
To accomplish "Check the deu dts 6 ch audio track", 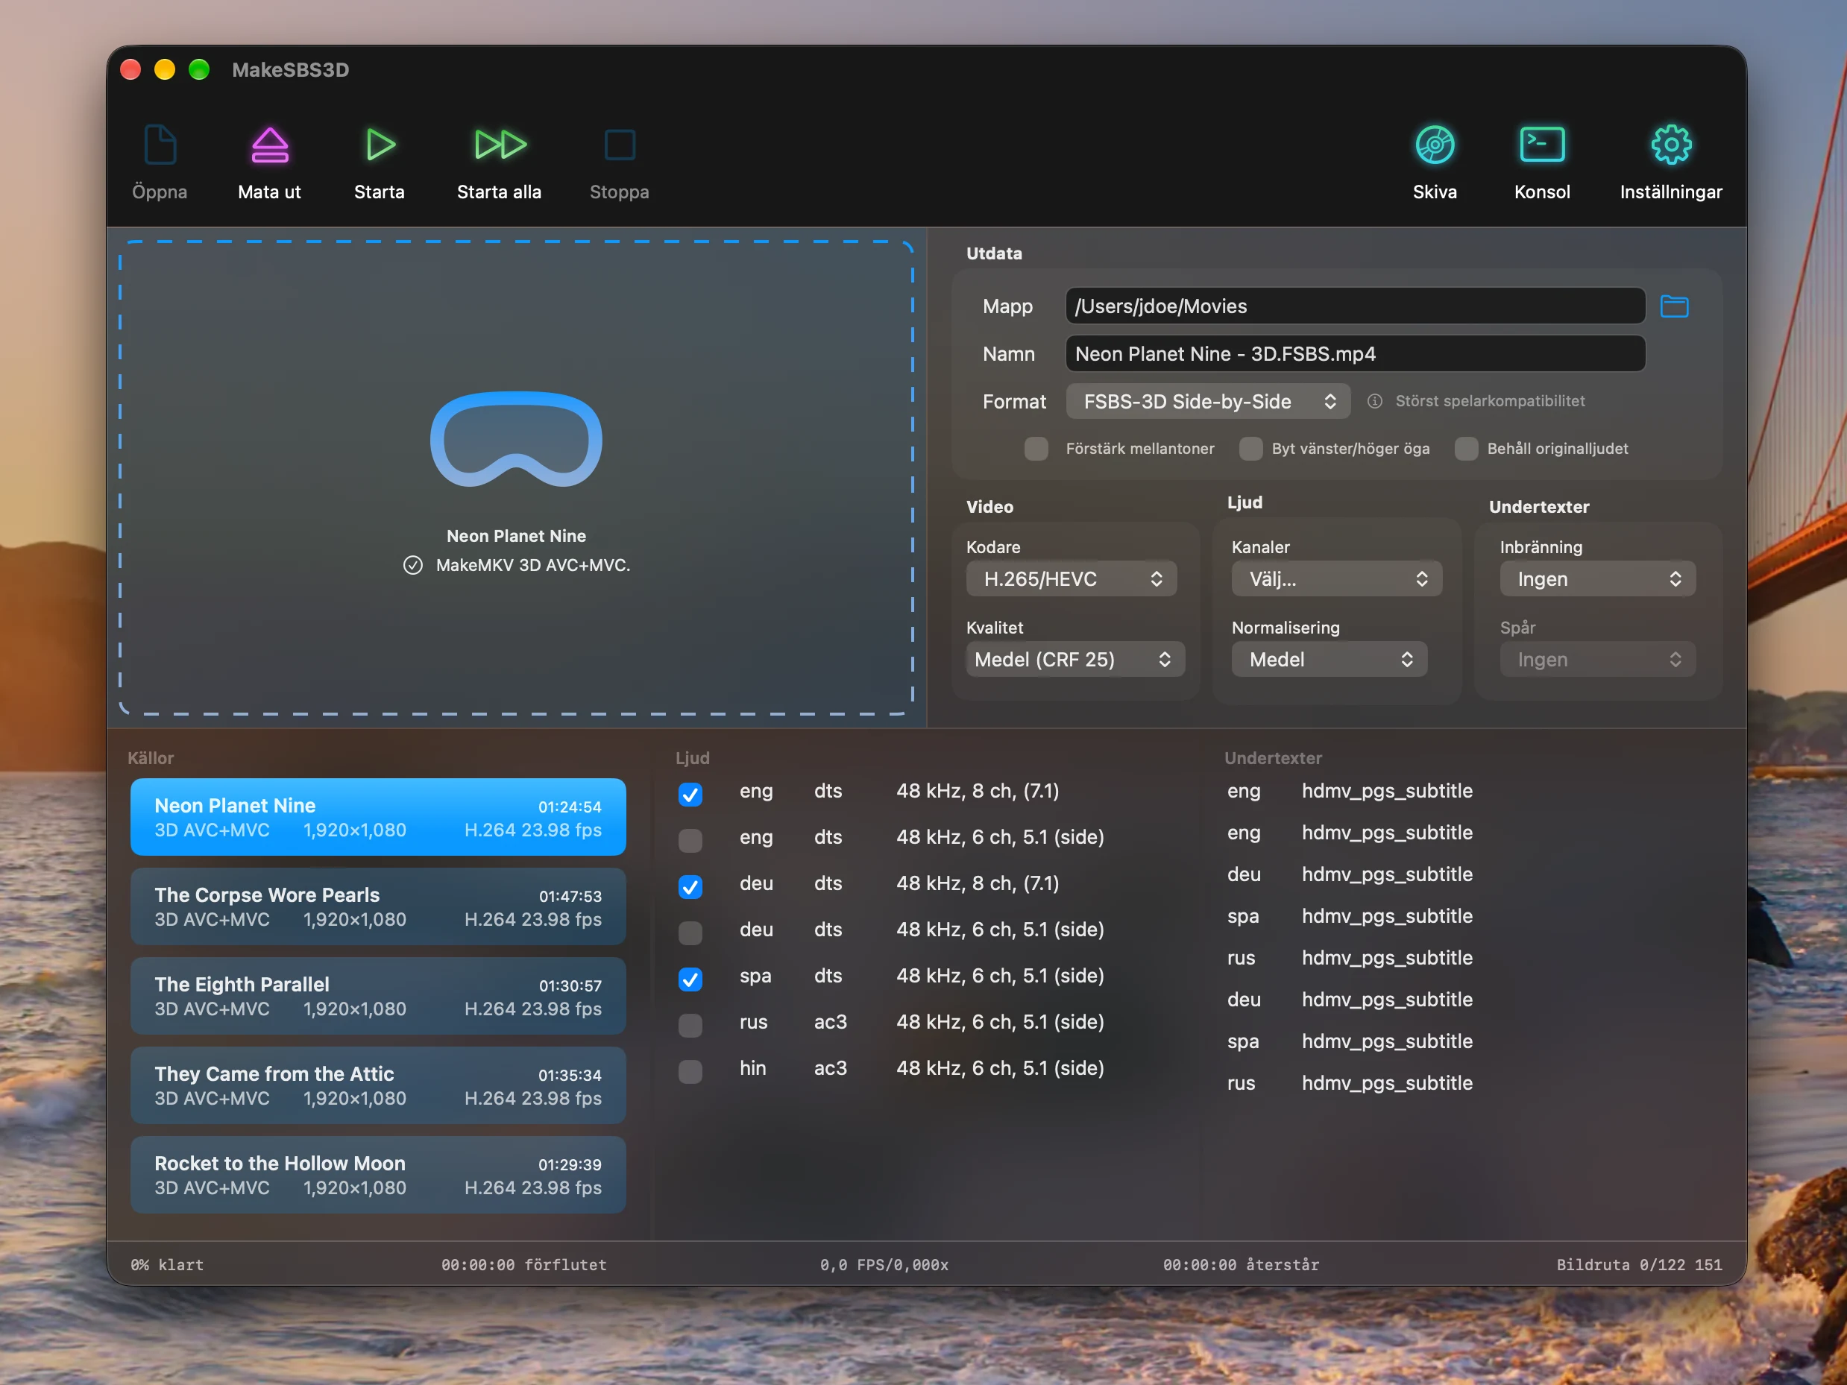I will click(690, 933).
